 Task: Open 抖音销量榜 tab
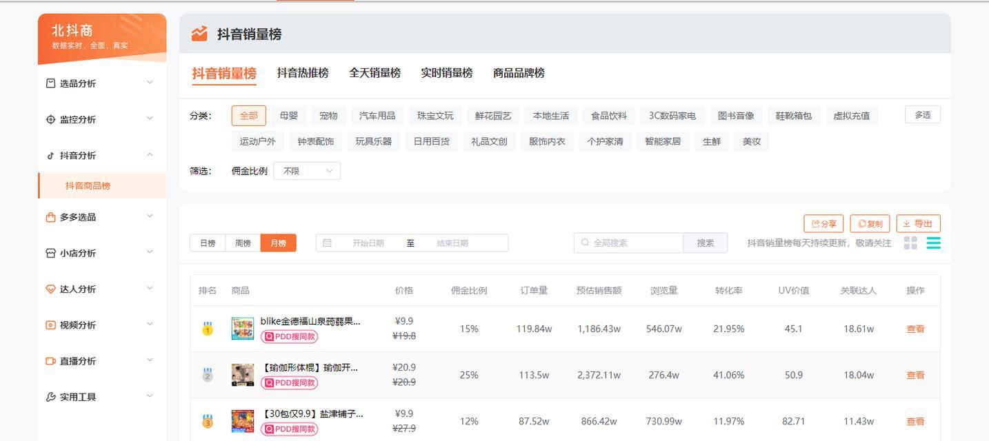[224, 73]
